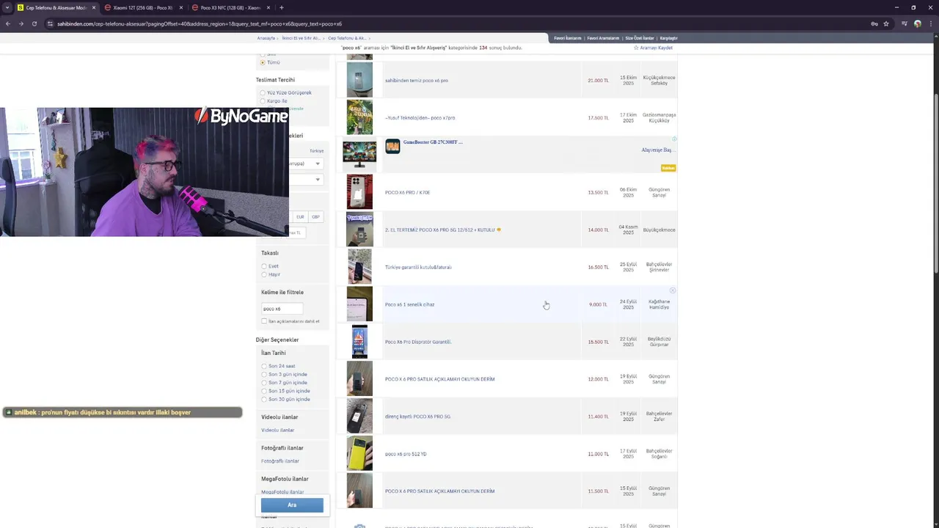Click the Videolu ilanlar filter link
The image size is (939, 528).
(277, 430)
